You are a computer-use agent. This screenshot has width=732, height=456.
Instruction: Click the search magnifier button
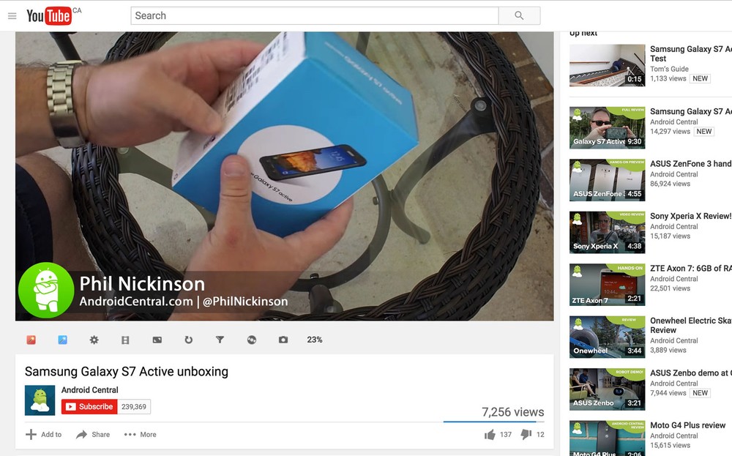[x=519, y=15]
